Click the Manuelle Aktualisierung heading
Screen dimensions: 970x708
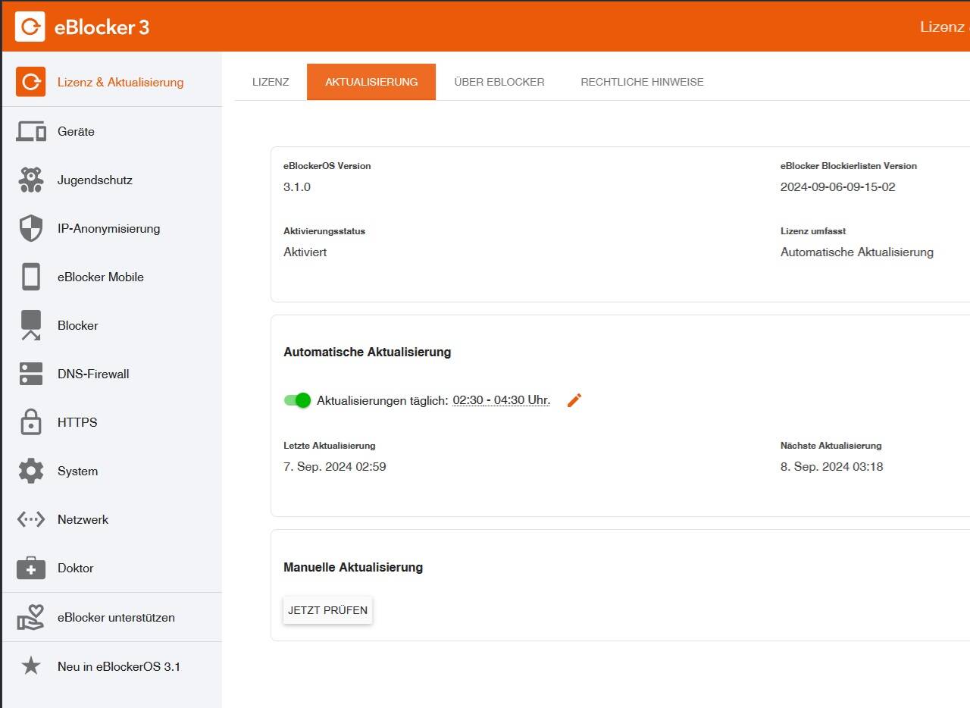pyautogui.click(x=353, y=568)
